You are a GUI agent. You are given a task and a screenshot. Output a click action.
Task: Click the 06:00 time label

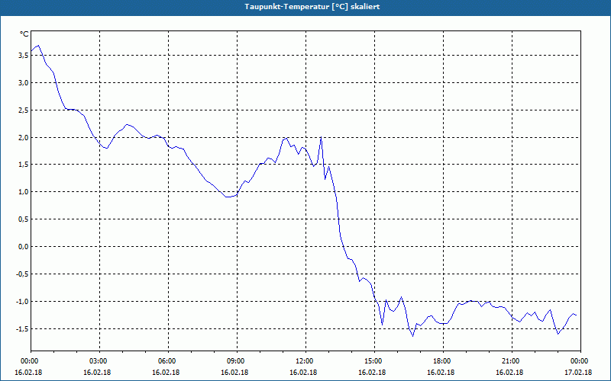pyautogui.click(x=168, y=361)
